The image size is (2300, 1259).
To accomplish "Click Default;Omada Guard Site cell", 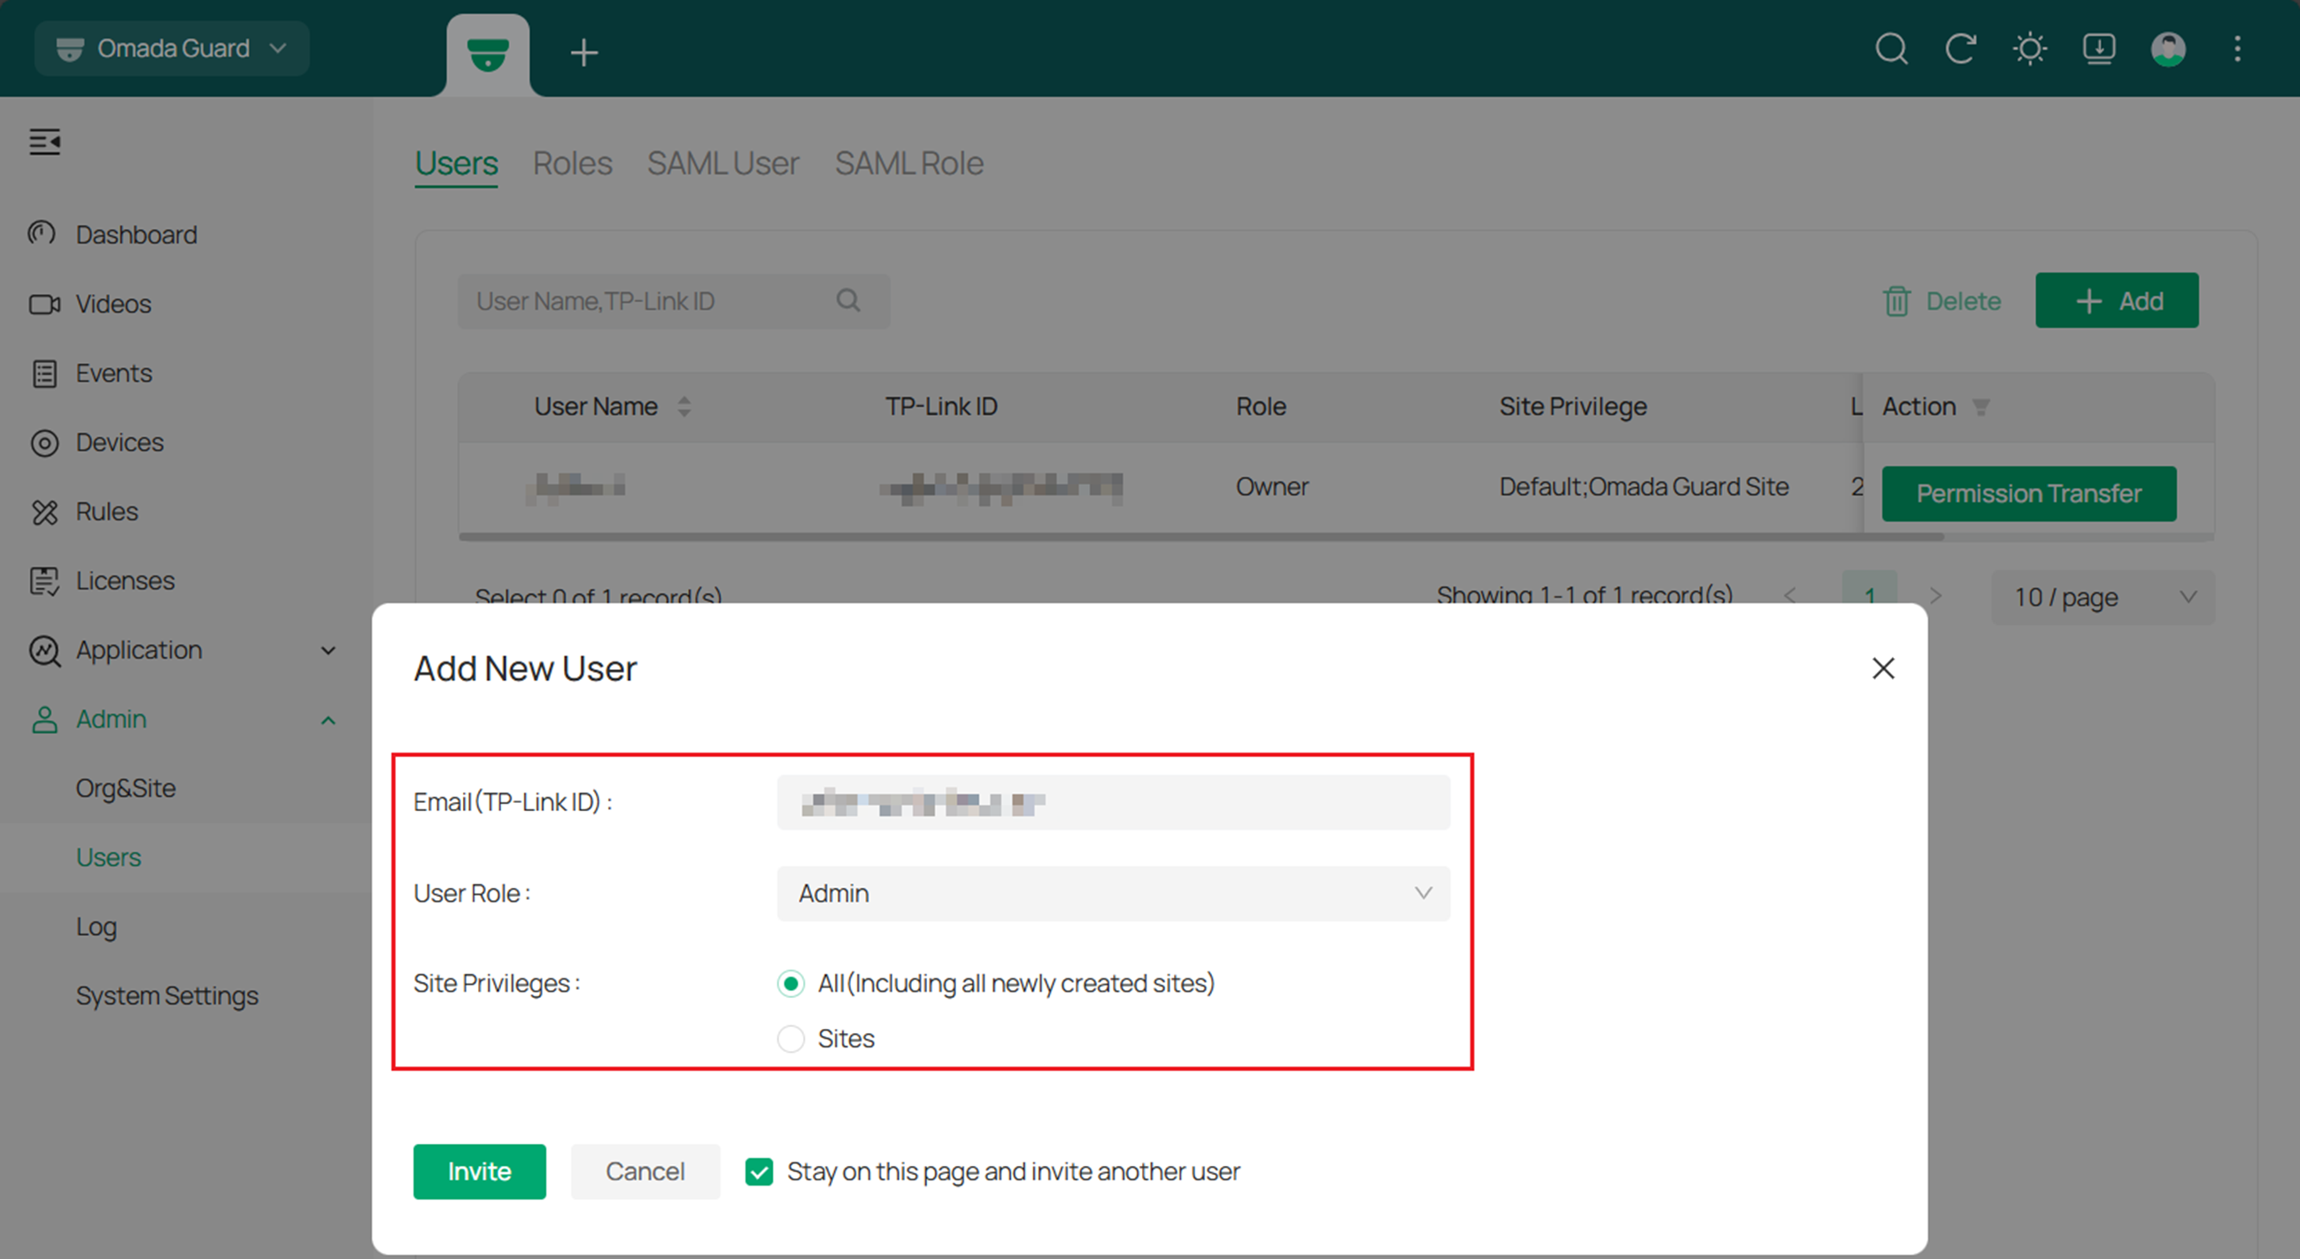I will 1644,488.
